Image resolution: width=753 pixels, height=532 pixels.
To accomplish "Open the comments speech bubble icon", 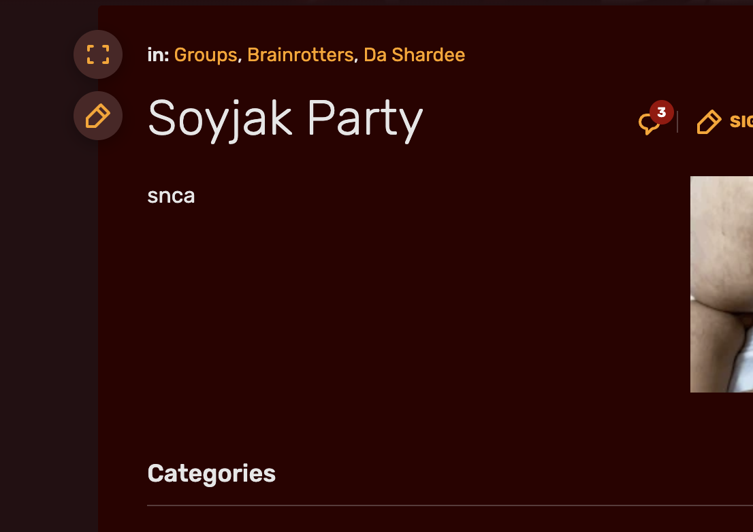I will click(648, 124).
